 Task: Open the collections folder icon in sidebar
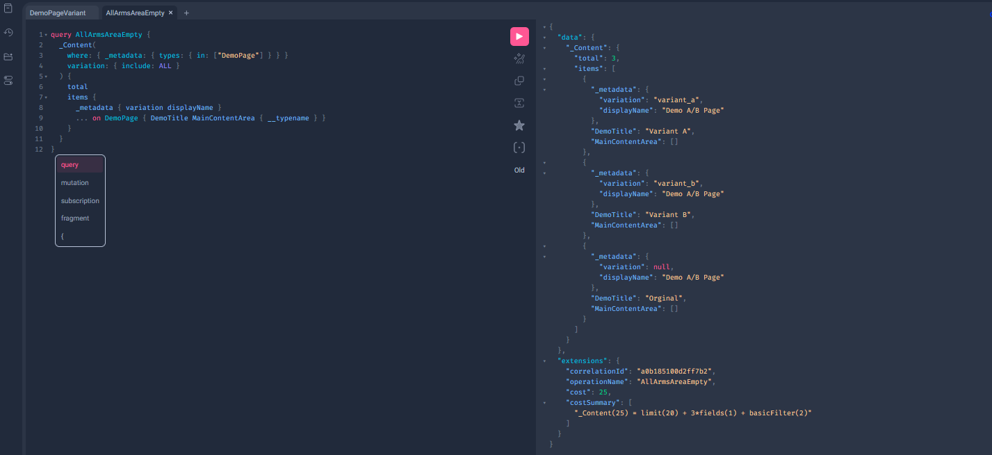8,56
